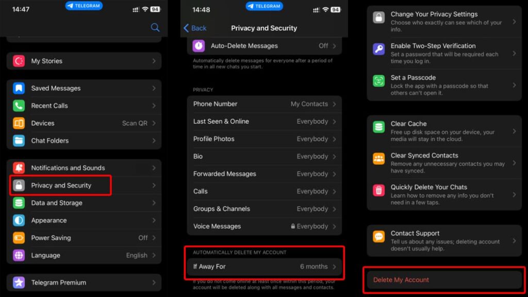The height and width of the screenshot is (297, 528).
Task: Tap the Clear Cache icon
Action: (379, 127)
